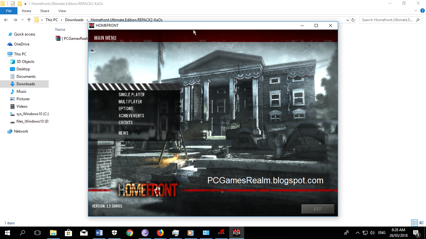Switch to the View ribbon tab
The height and width of the screenshot is (239, 426).
(62, 11)
